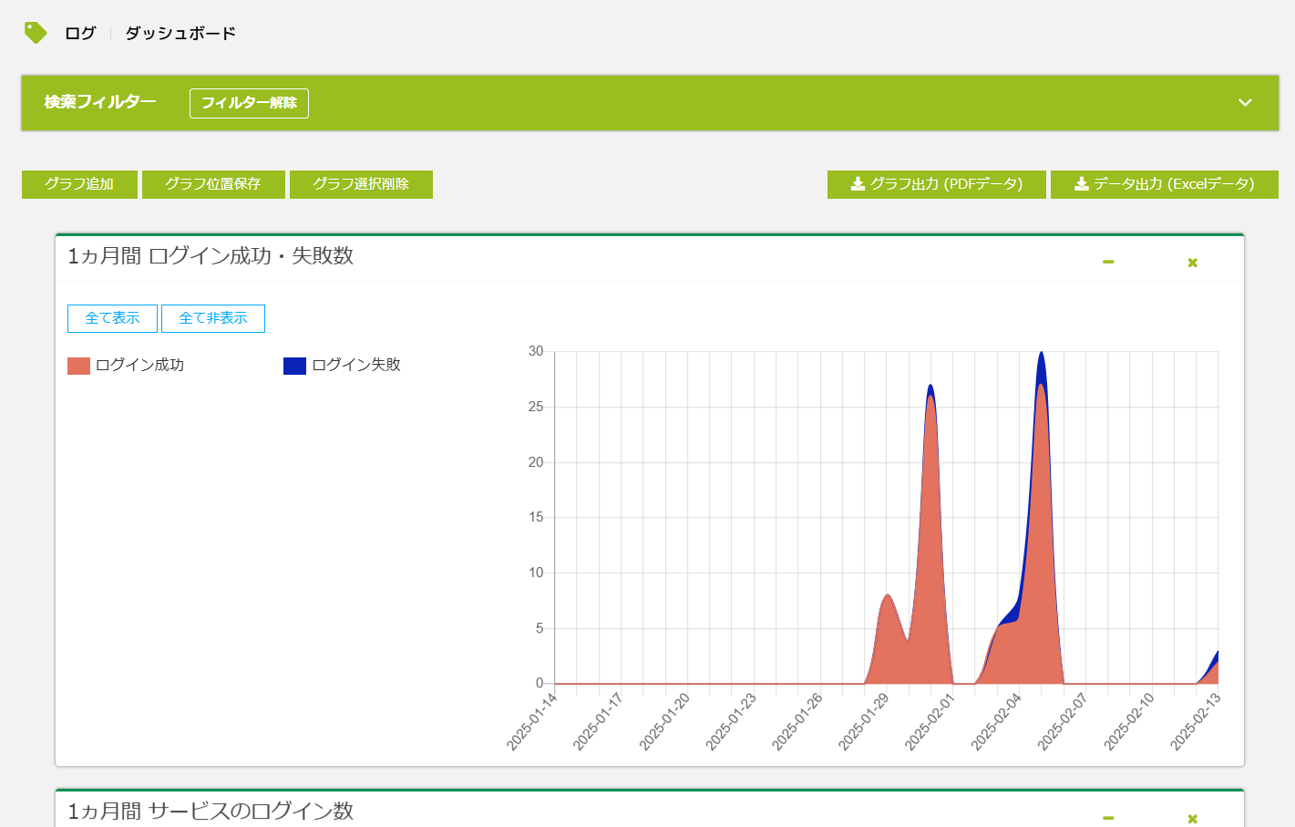Click the y-axis value 30

point(536,351)
